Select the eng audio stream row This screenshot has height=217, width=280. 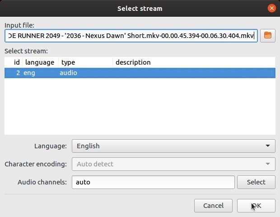pyautogui.click(x=140, y=73)
